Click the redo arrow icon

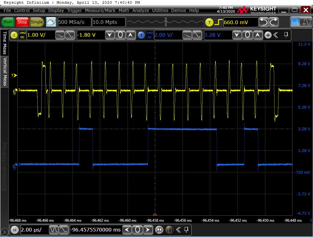click(x=274, y=22)
